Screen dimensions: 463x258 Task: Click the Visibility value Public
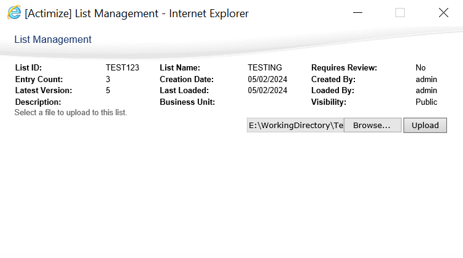click(426, 102)
